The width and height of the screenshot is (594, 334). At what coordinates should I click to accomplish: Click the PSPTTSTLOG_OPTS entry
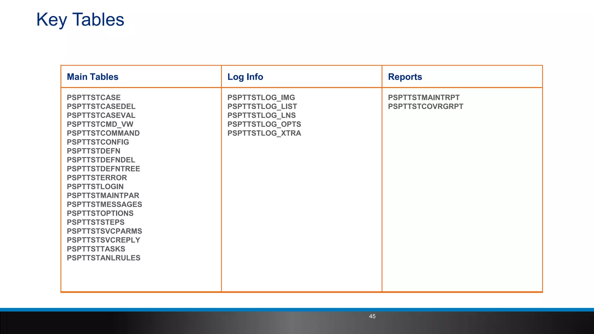click(264, 124)
